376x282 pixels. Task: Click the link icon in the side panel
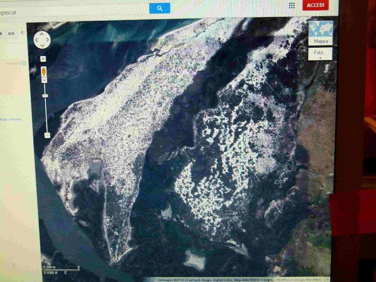pyautogui.click(x=11, y=33)
